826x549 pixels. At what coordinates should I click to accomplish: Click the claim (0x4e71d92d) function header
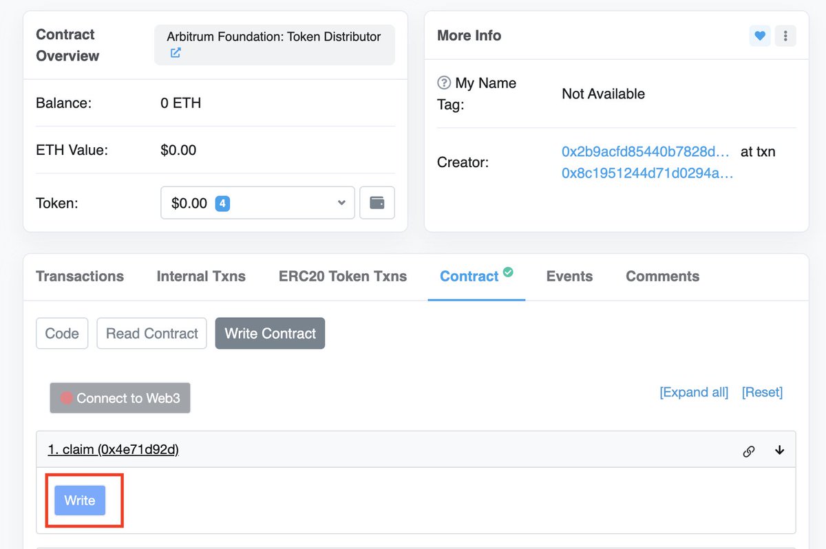point(113,450)
